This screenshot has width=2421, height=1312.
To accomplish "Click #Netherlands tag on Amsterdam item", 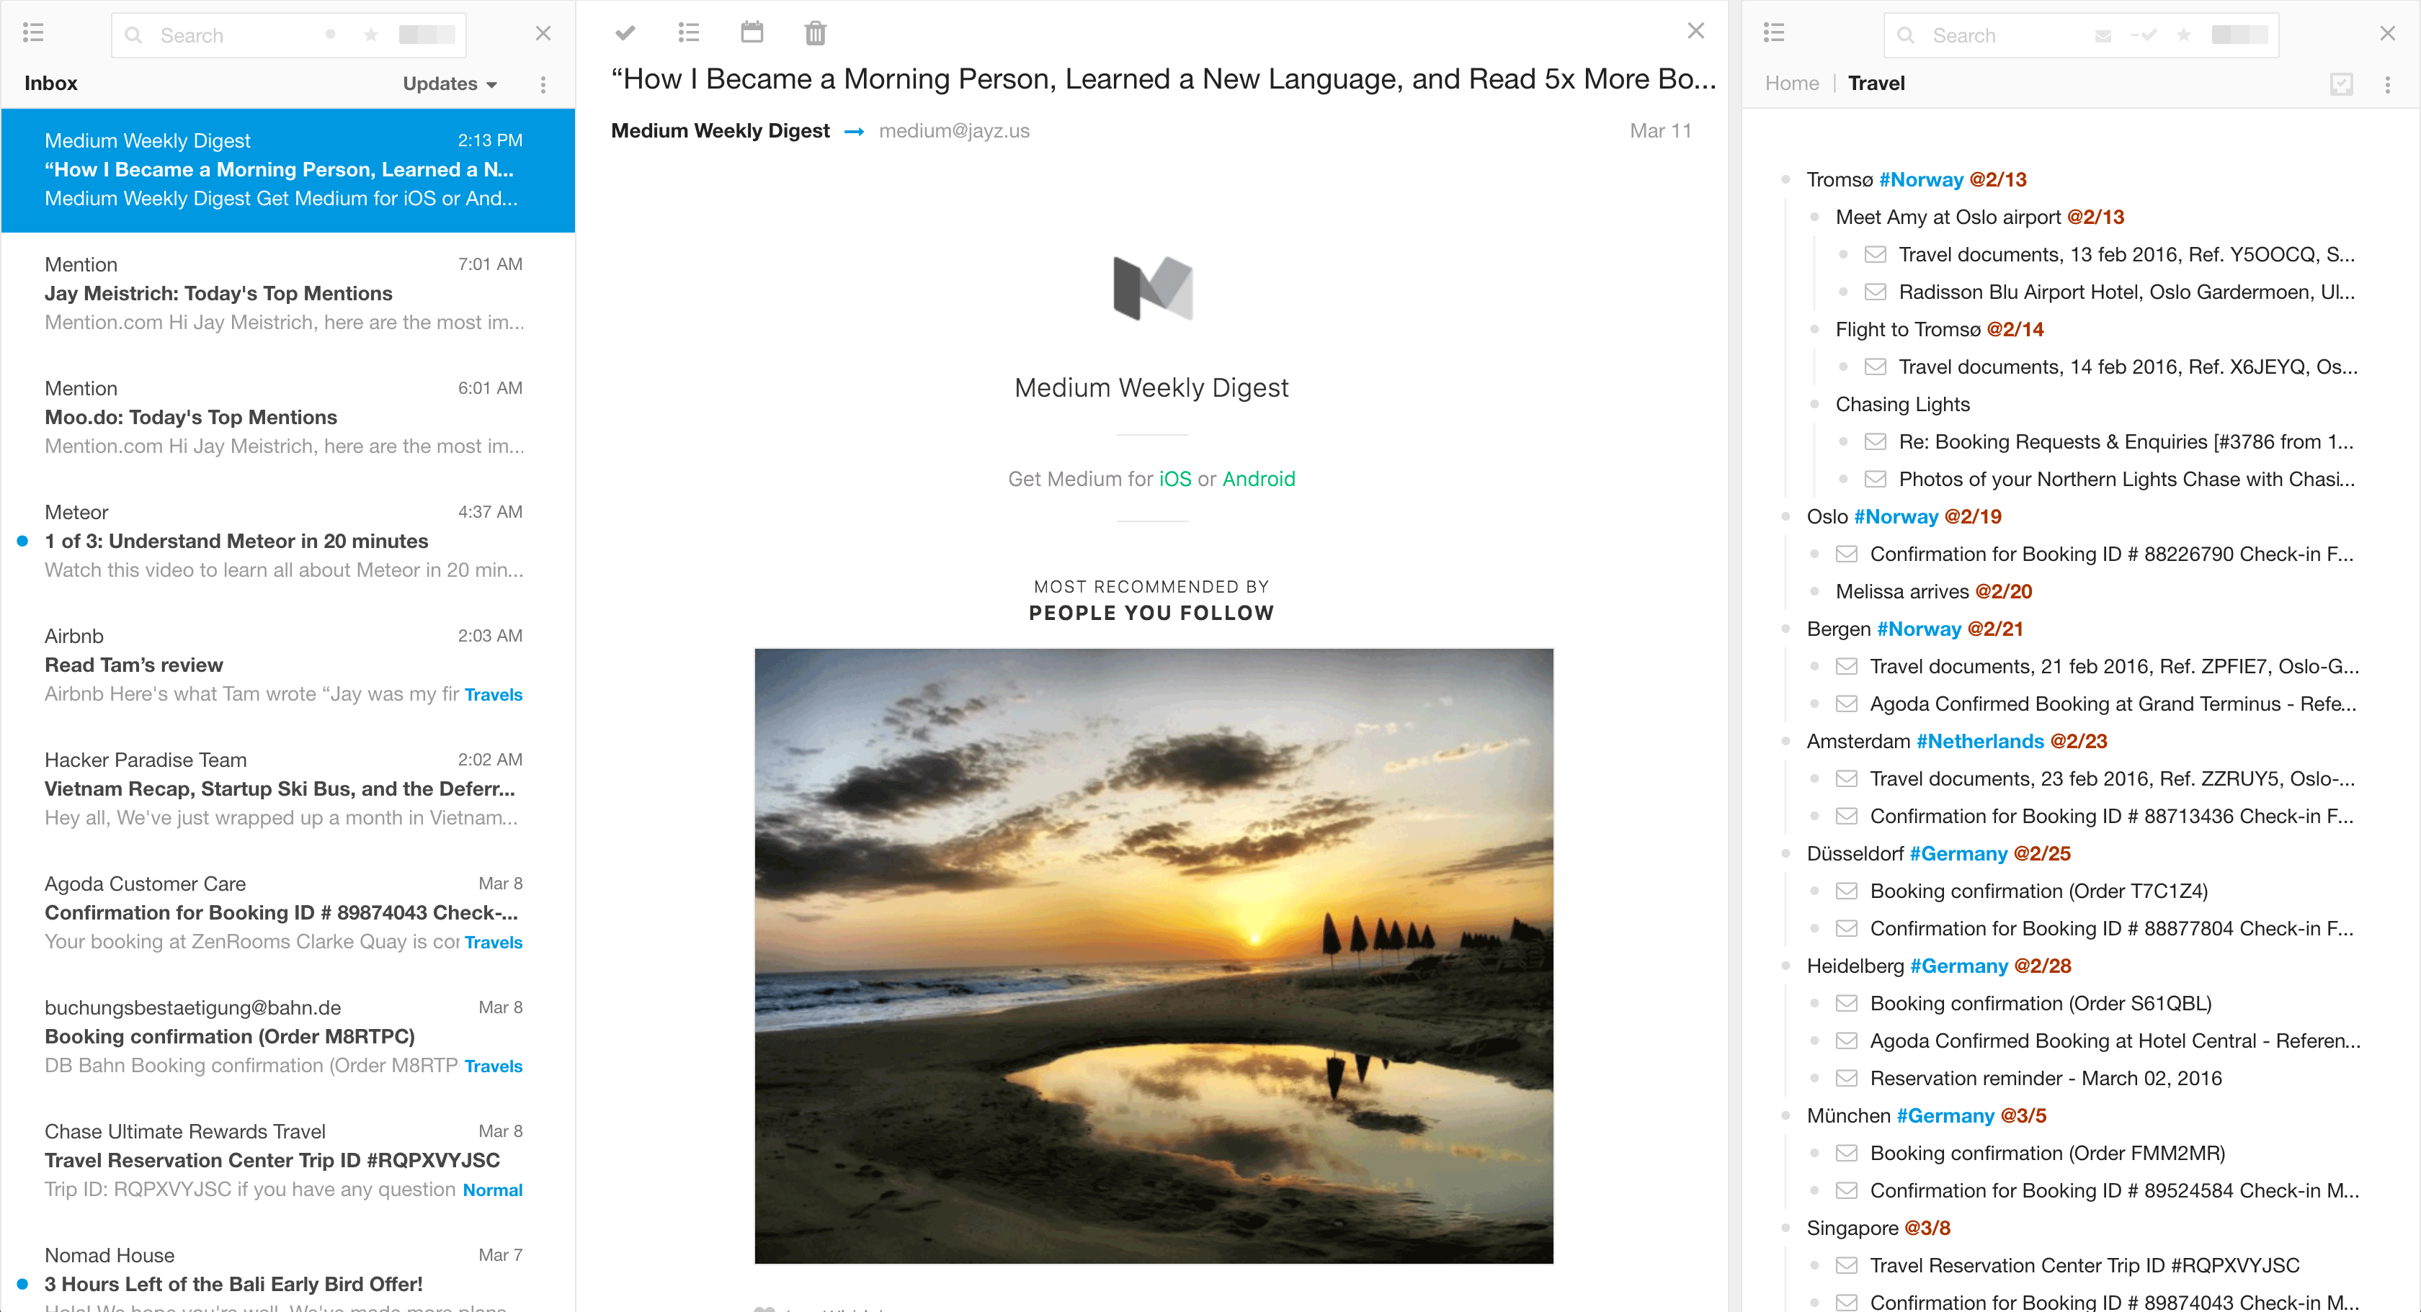I will click(x=1979, y=741).
